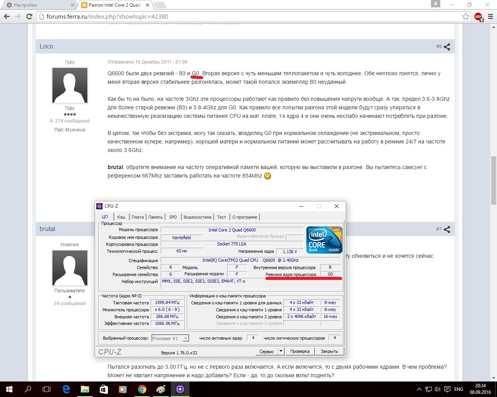Click the page vertical scrollbar thumb
The height and width of the screenshot is (397, 497).
[x=494, y=180]
